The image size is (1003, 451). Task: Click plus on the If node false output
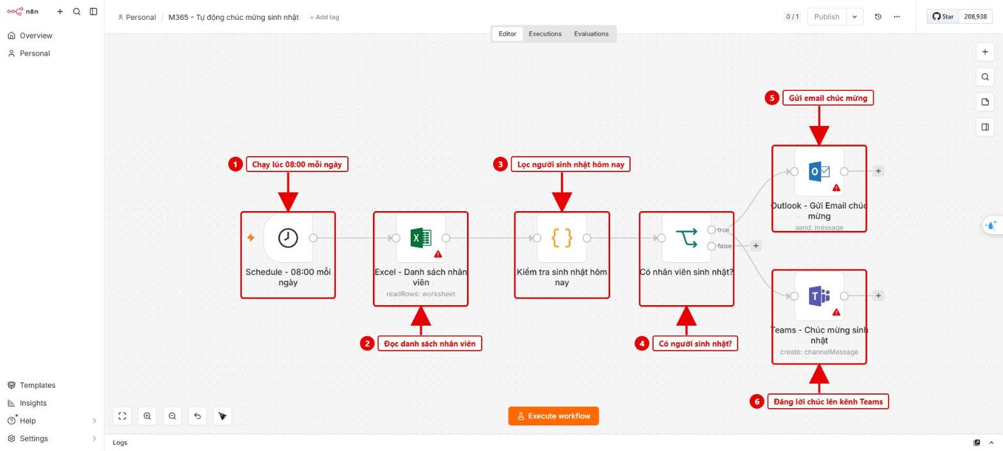(755, 246)
